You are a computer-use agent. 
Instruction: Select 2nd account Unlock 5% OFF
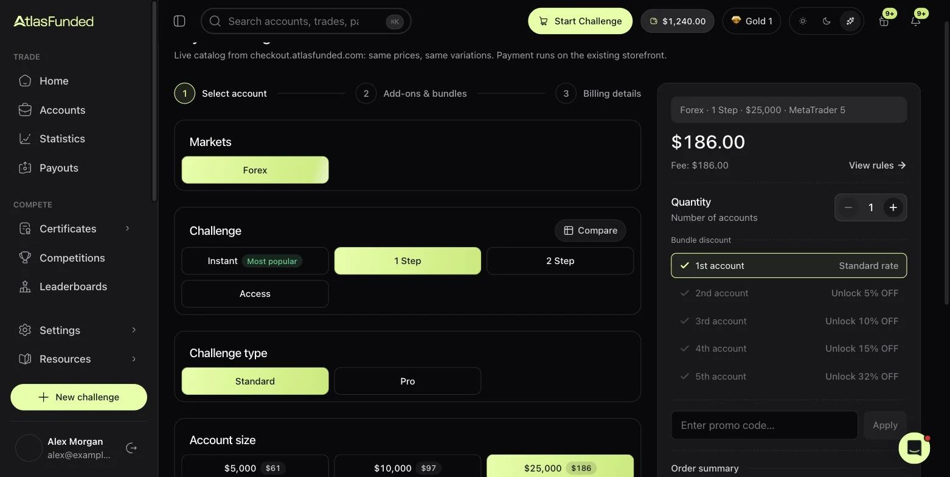(x=789, y=293)
